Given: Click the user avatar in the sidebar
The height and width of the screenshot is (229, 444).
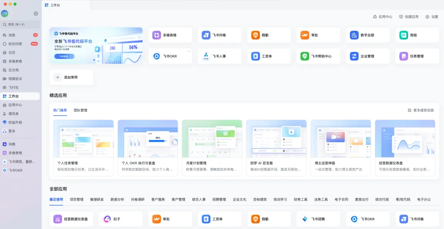Looking at the screenshot, I should click(x=5, y=13).
